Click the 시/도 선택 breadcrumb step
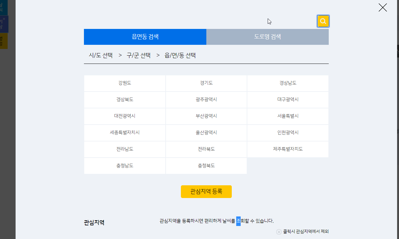 100,55
